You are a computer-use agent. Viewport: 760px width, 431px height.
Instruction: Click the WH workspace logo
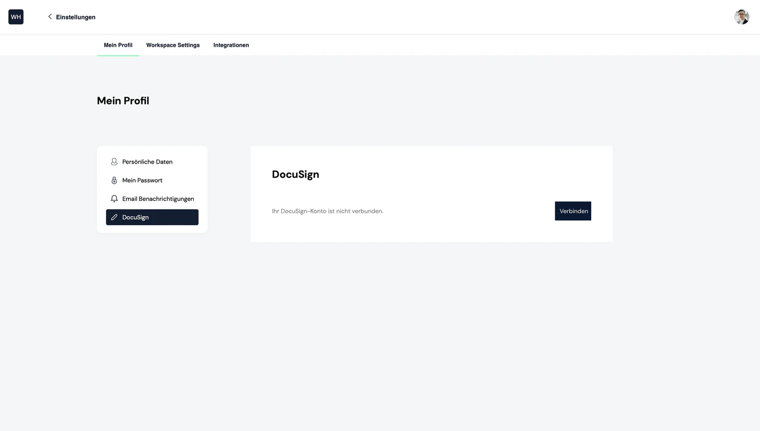tap(16, 17)
